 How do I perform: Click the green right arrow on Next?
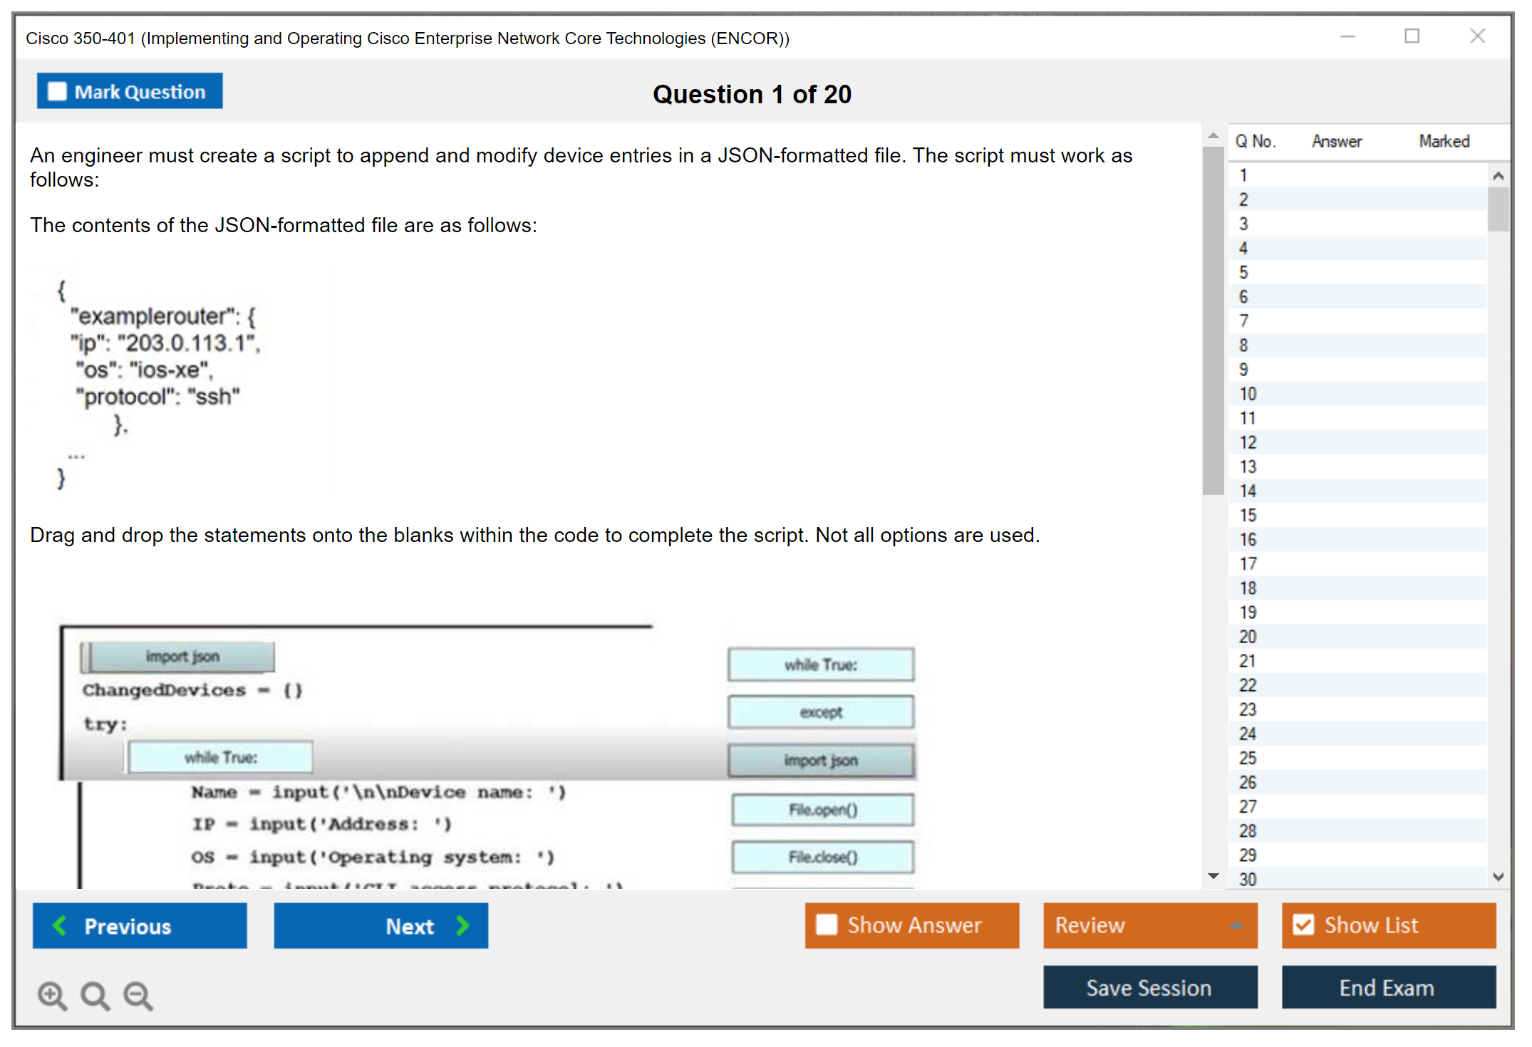point(462,925)
